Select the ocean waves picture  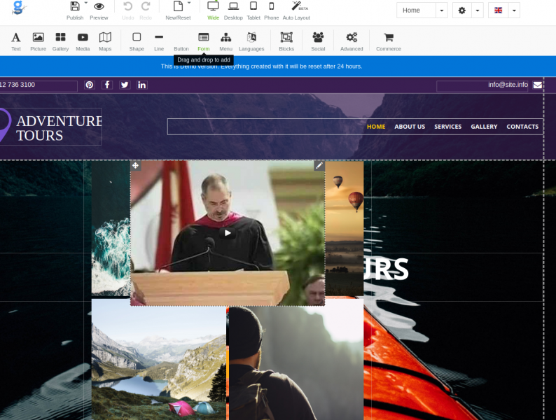[111, 228]
